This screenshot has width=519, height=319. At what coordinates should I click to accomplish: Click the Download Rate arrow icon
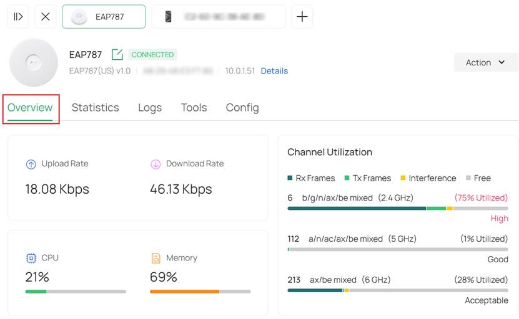coord(156,164)
